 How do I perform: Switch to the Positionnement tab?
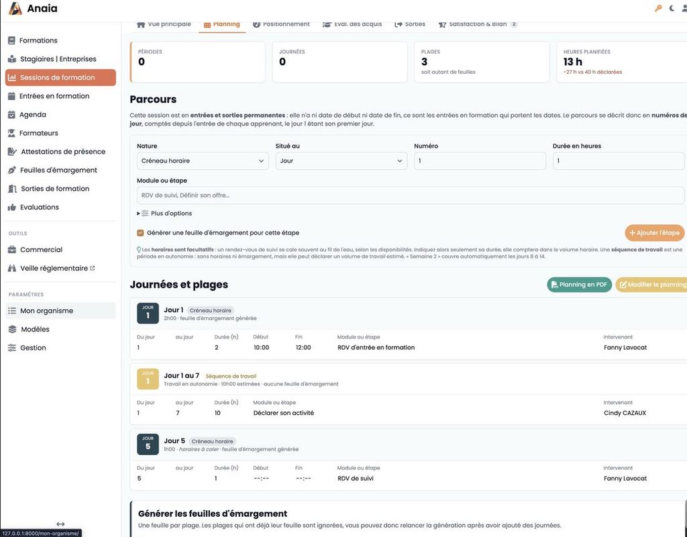tap(281, 24)
